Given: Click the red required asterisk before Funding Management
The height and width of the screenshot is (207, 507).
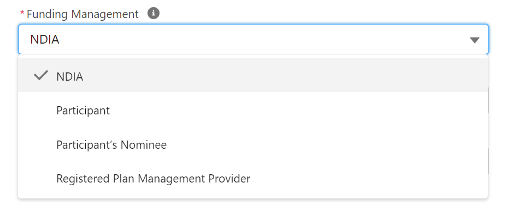Looking at the screenshot, I should [22, 13].
